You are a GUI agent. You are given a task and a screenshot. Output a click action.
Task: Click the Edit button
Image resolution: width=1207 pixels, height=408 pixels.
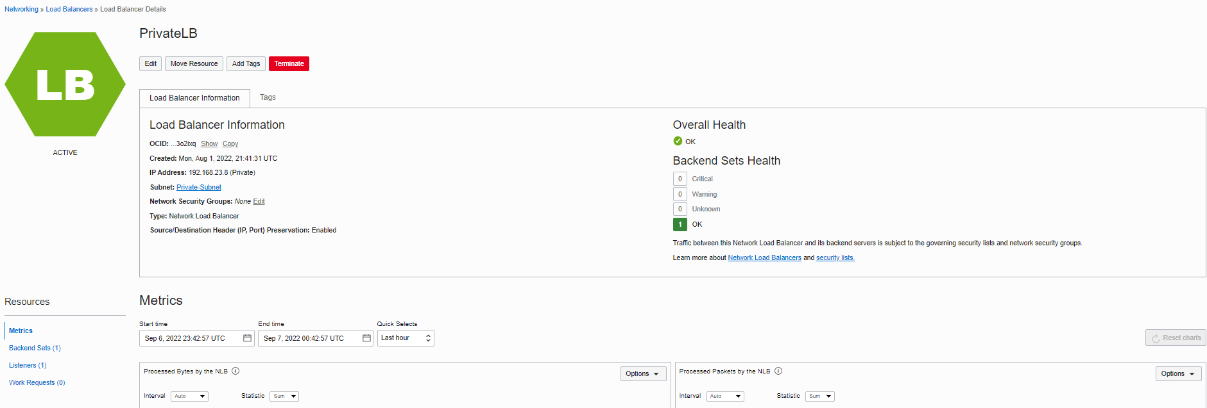[150, 63]
